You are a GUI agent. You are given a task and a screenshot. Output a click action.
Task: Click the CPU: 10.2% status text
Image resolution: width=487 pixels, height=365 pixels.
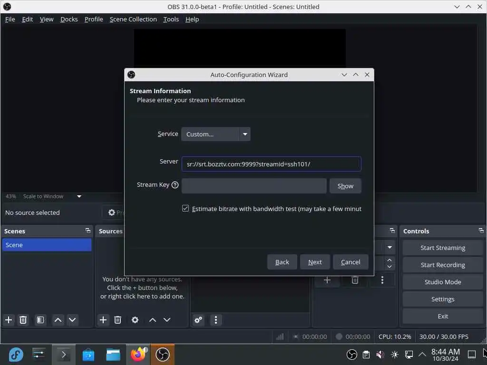coord(394,336)
